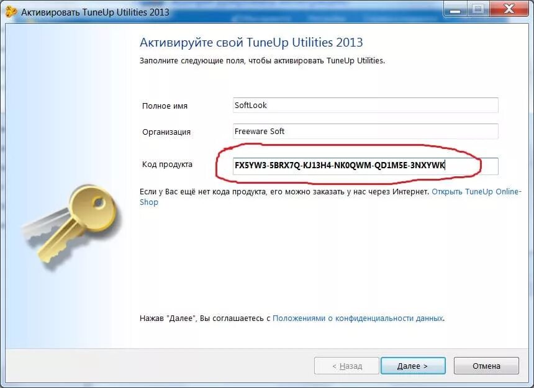Click the Код продукта label
The width and height of the screenshot is (534, 388).
point(167,165)
